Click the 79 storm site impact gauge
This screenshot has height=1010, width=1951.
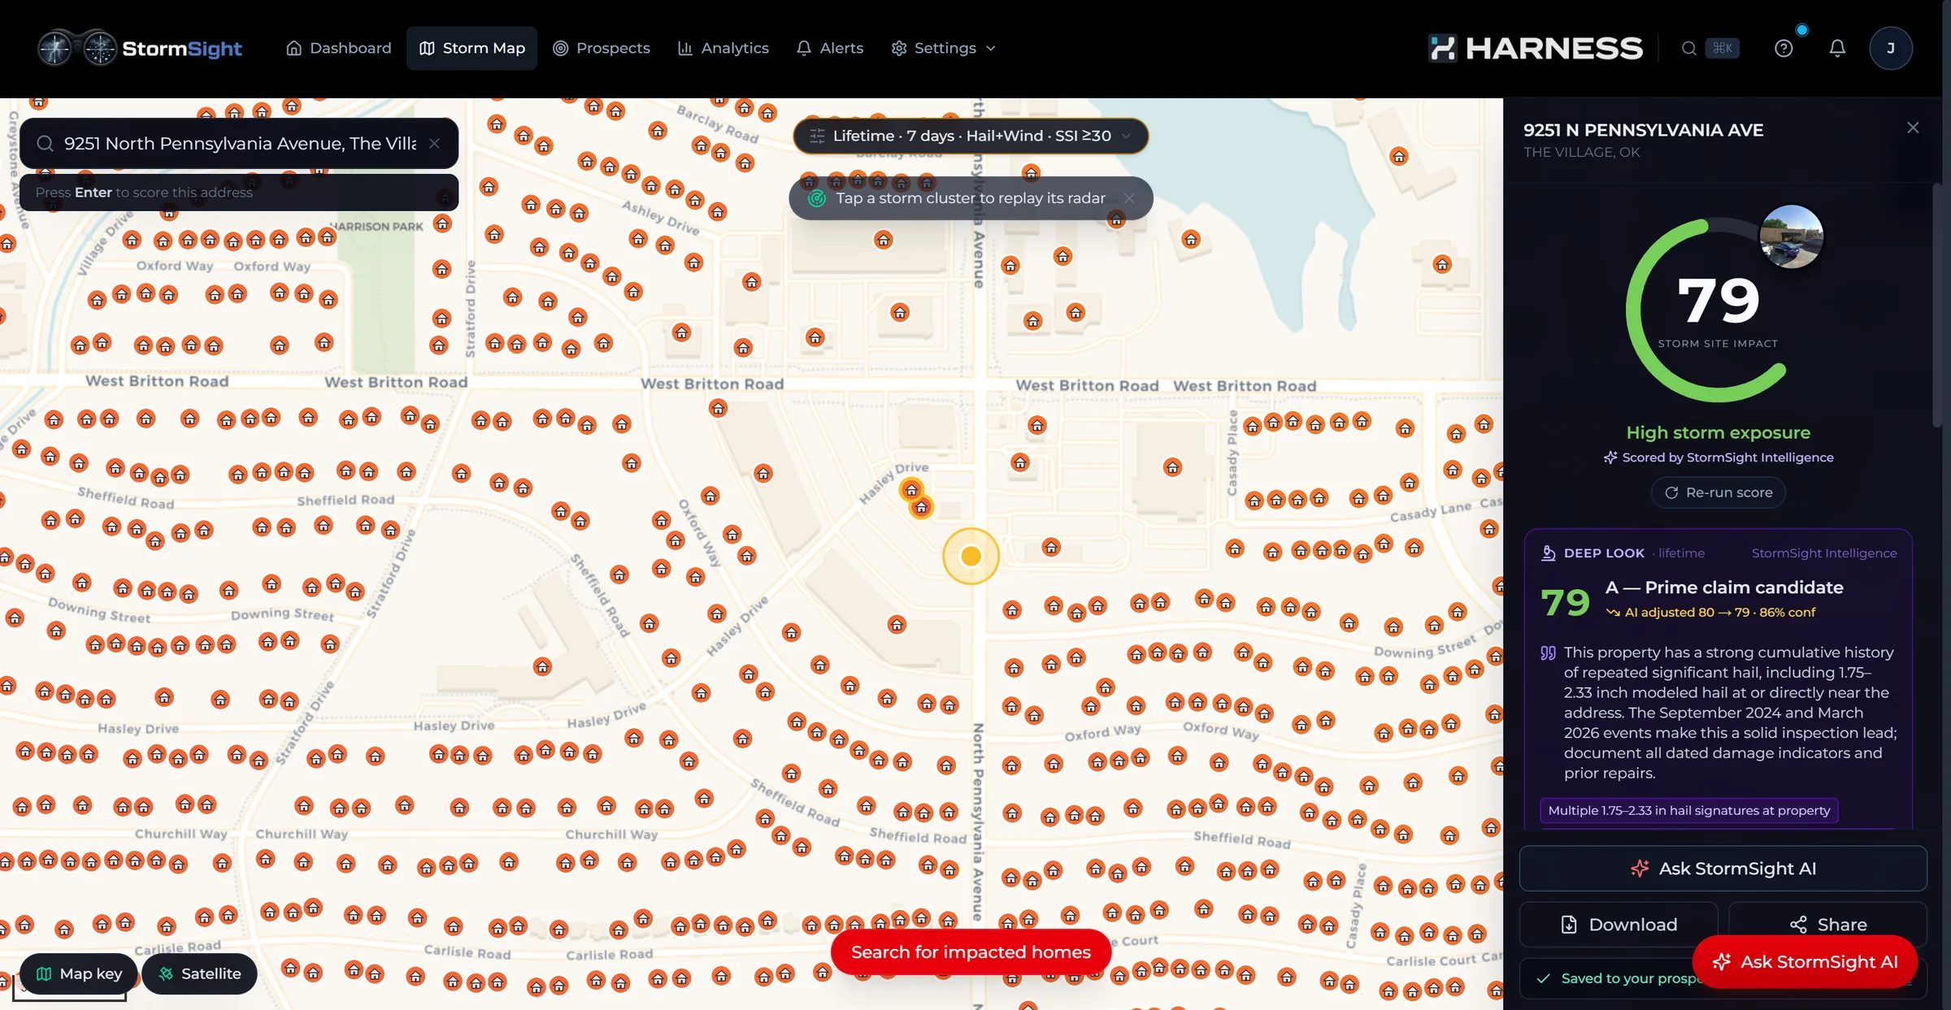point(1718,310)
